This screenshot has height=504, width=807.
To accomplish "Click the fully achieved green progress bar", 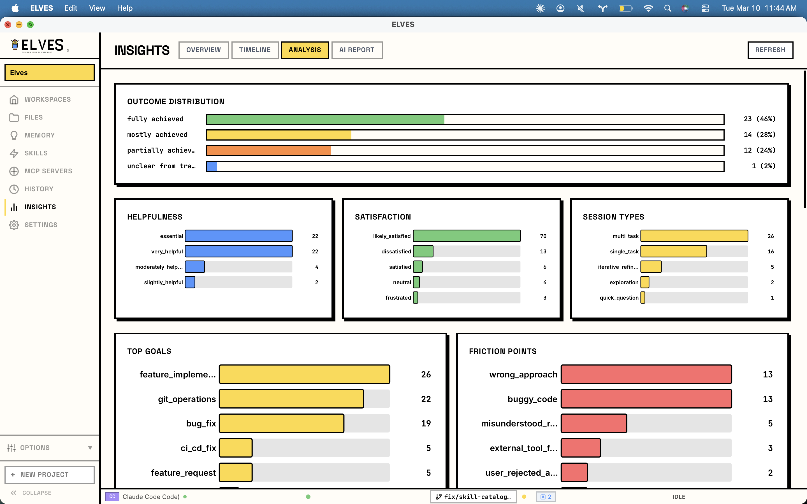I will [325, 119].
